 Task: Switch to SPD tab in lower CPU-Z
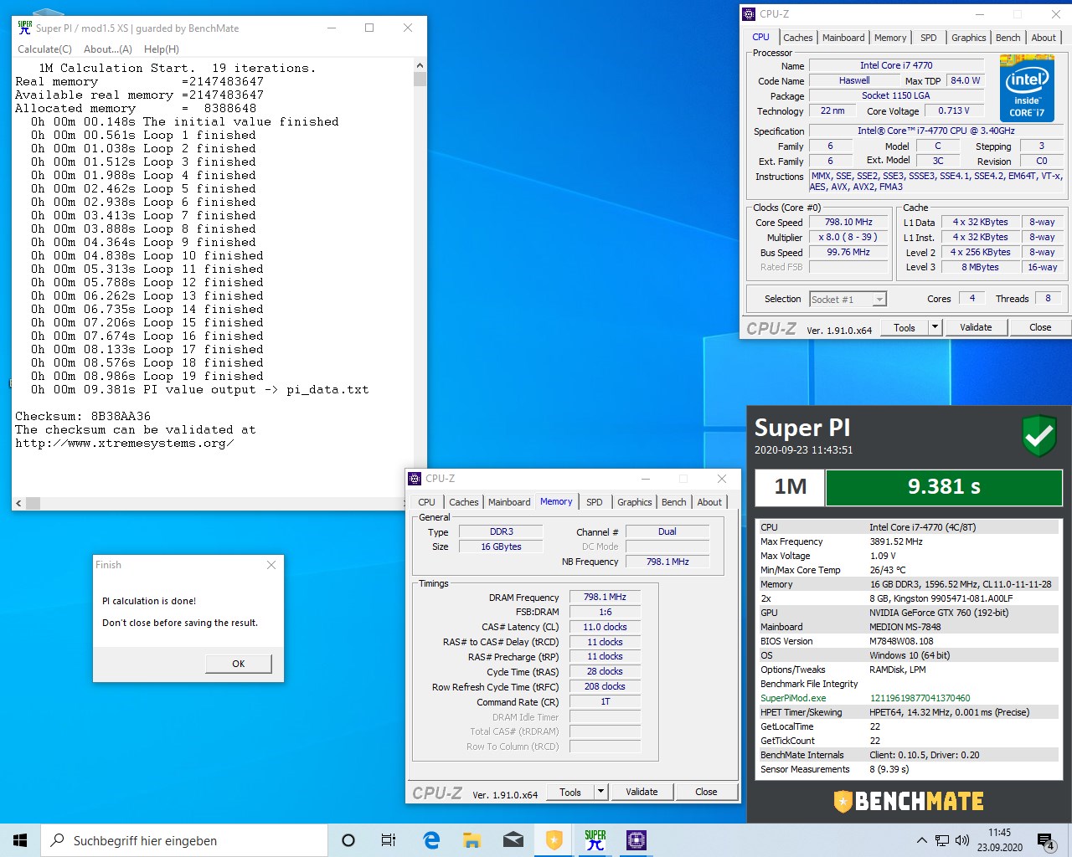(595, 502)
